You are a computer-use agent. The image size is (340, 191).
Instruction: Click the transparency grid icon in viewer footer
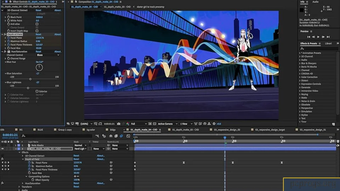(x=154, y=124)
